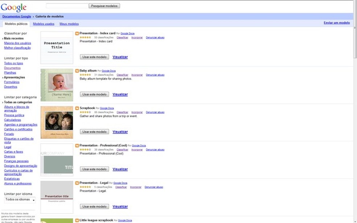The height and width of the screenshot is (223, 357).
Task: Sort by Mais recentes
Action: [x=14, y=38]
